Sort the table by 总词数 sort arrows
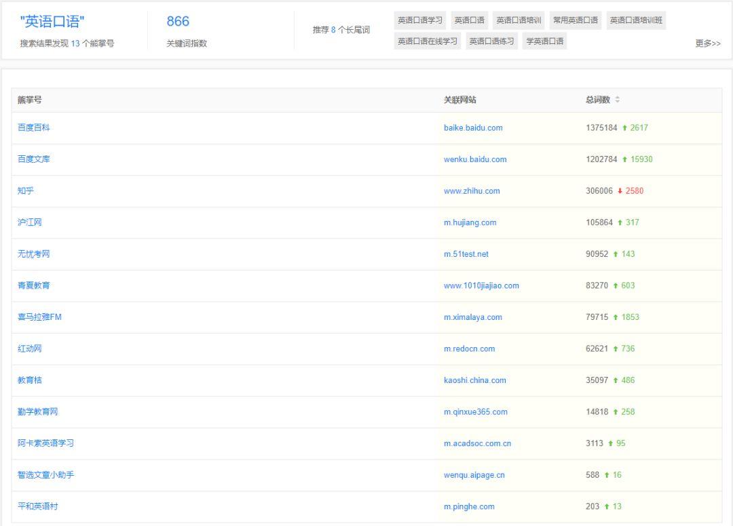733x526 pixels. click(617, 100)
